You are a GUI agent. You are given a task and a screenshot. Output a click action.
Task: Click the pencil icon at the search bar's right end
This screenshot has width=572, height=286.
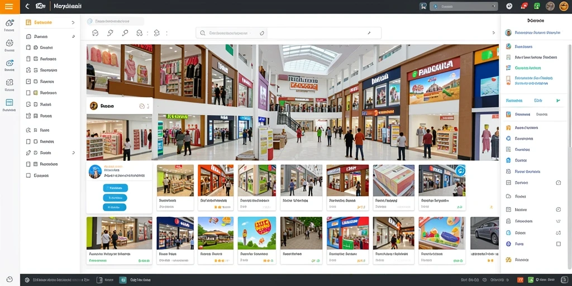coord(369,33)
